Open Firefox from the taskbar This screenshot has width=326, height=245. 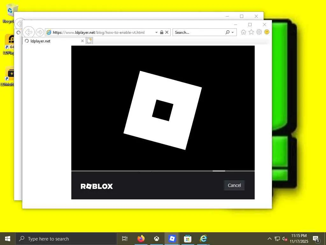pyautogui.click(x=141, y=239)
